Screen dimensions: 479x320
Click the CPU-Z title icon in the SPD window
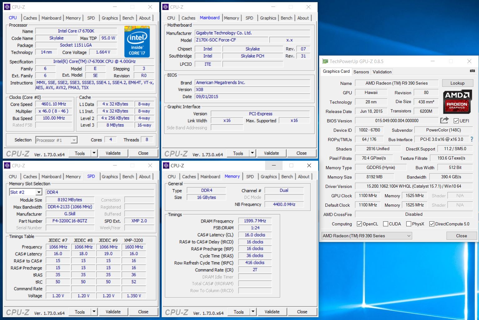pyautogui.click(x=7, y=165)
